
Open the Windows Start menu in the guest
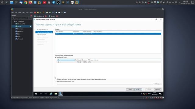36,94
